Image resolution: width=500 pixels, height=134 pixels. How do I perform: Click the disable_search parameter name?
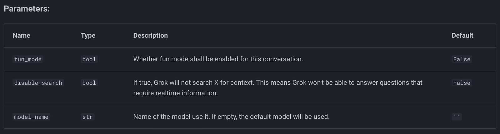point(38,83)
